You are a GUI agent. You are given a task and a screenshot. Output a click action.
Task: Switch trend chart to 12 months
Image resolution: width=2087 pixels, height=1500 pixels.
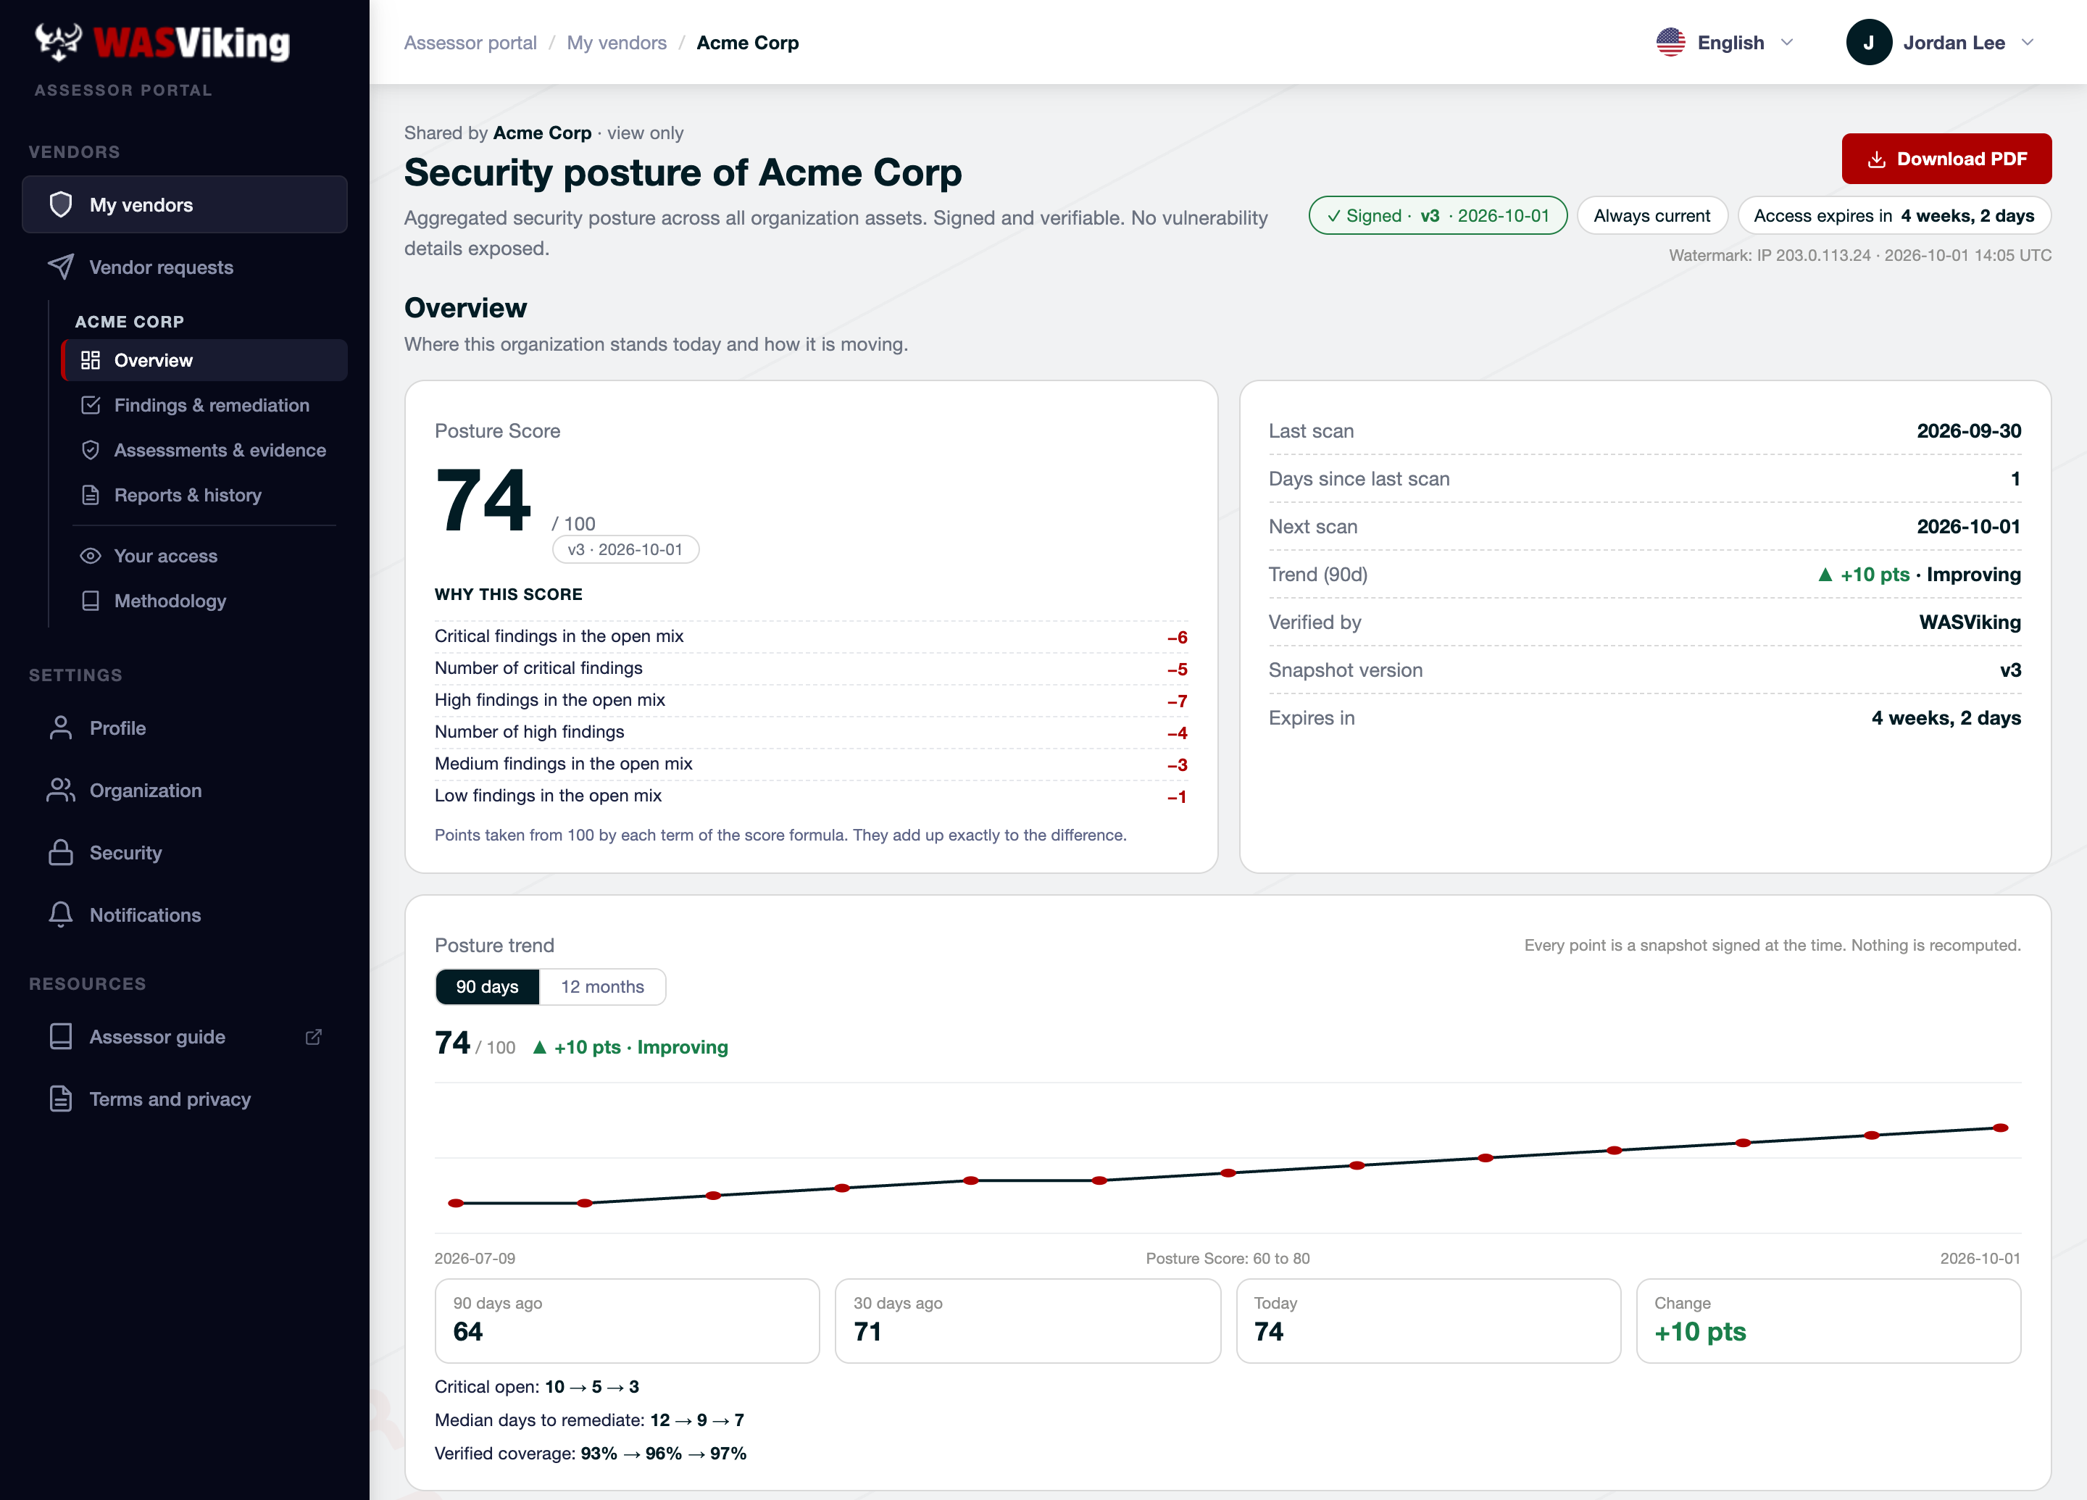tap(603, 986)
